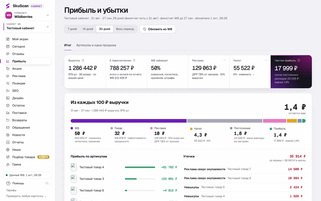Click the help icon next to К перечислению

point(134,61)
